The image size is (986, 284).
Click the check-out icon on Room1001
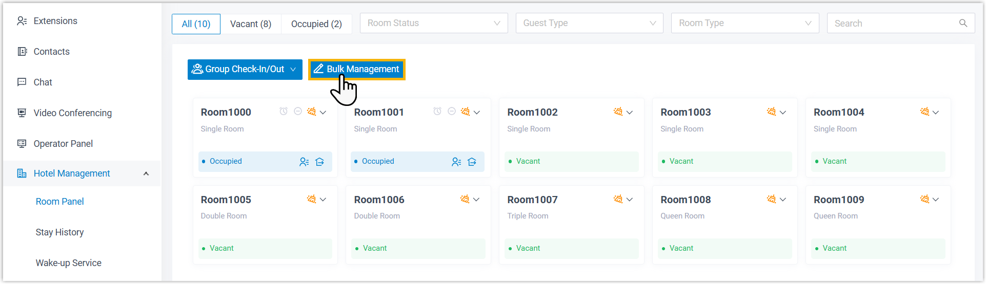pyautogui.click(x=472, y=162)
